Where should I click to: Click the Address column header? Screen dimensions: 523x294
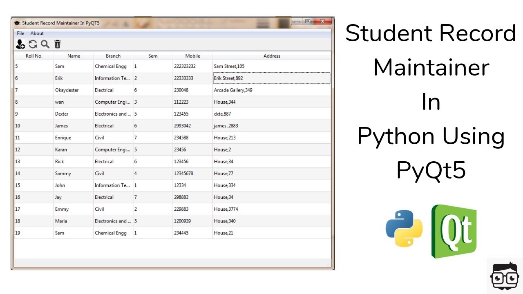[272, 56]
